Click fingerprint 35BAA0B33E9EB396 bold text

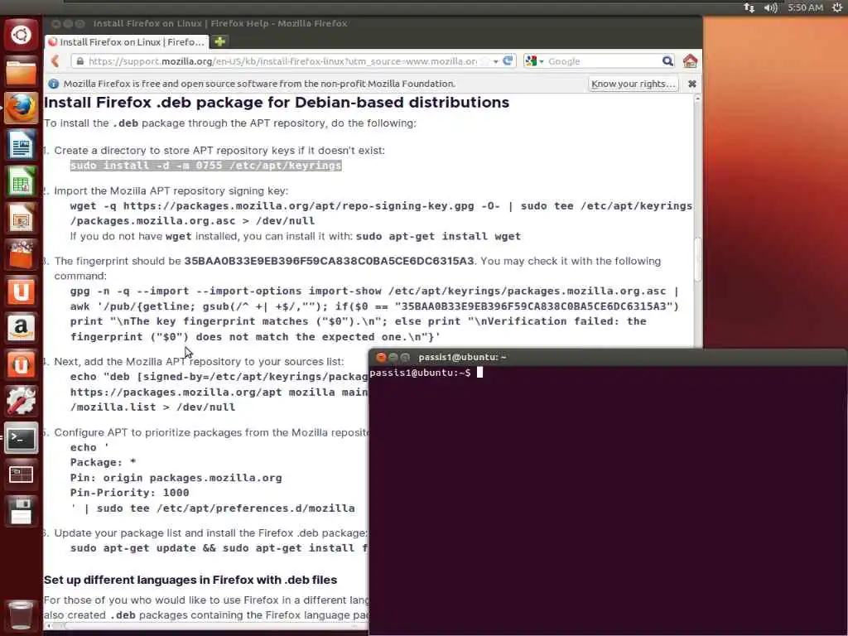[329, 261]
